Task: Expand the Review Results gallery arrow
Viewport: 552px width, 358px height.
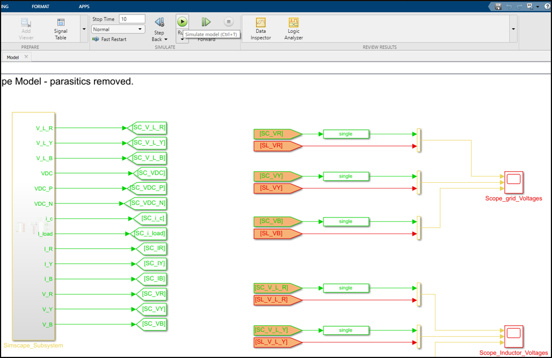Action: [513, 29]
